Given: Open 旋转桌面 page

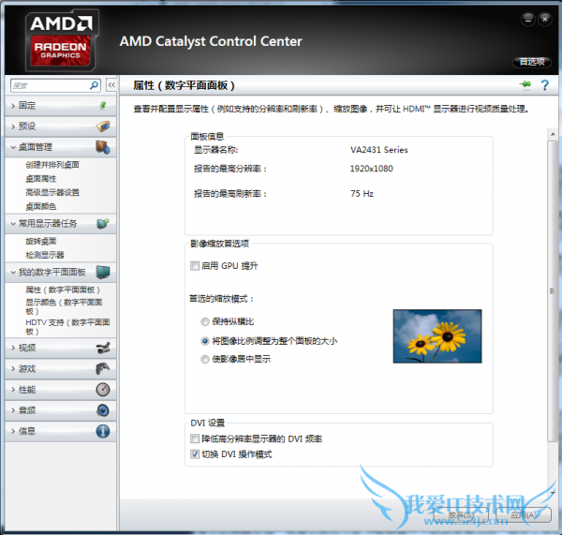Looking at the screenshot, I should pos(41,242).
